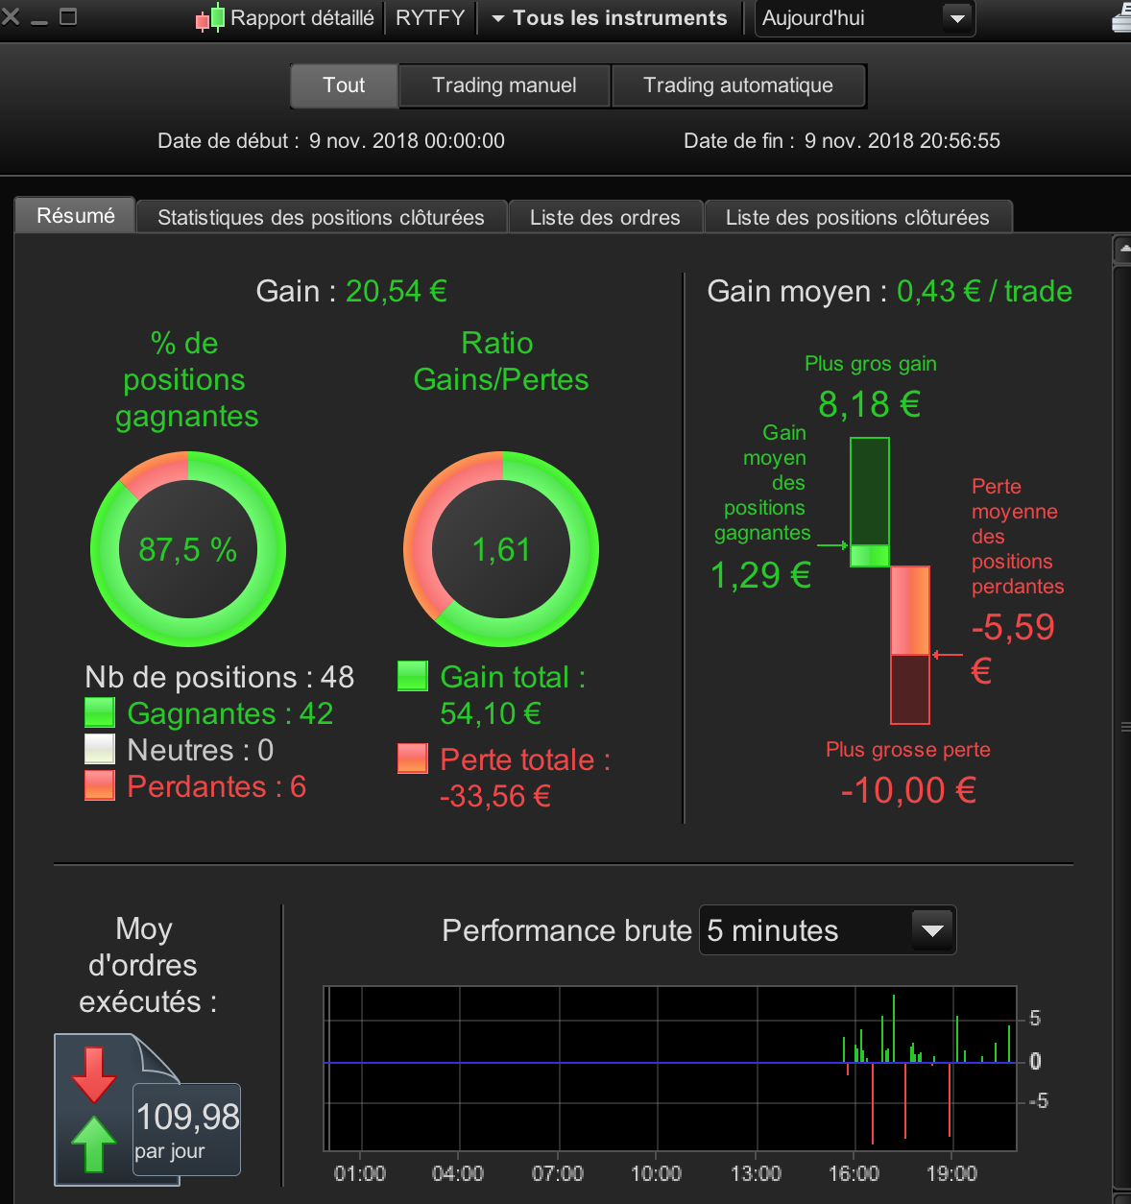Screen dimensions: 1131x1204
Task: Switch to Trading manuel filter
Action: [504, 85]
